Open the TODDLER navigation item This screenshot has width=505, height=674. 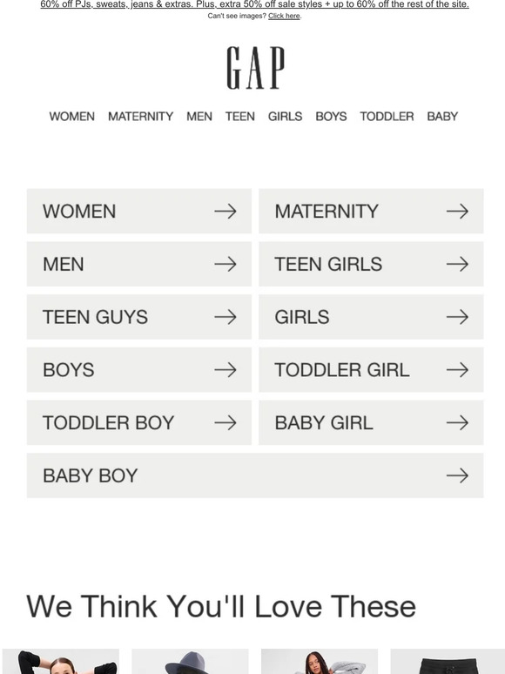coord(387,117)
